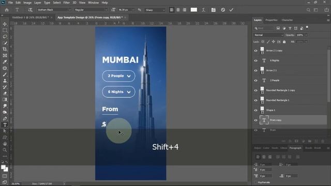Click the Search icon in options bar

308,10
